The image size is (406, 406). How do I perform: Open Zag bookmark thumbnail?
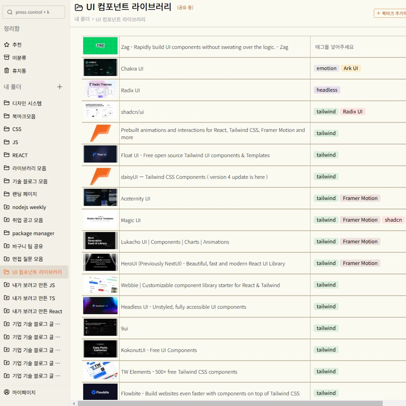(x=100, y=46)
